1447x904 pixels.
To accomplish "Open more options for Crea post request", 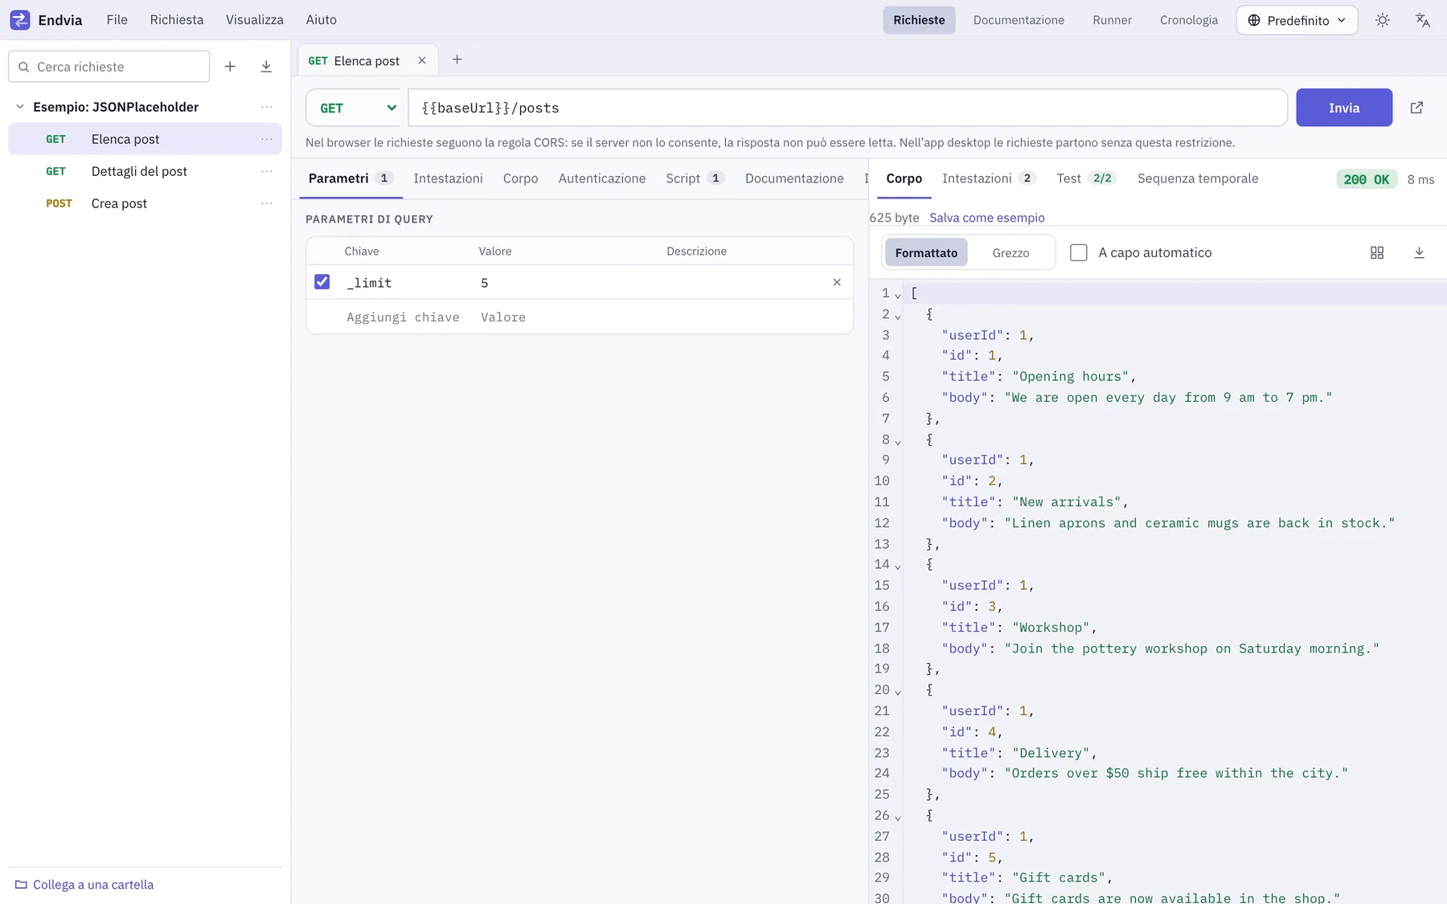I will tap(267, 203).
